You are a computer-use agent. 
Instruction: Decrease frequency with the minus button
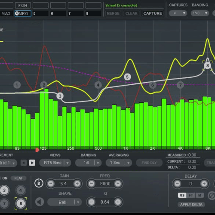[92, 184]
